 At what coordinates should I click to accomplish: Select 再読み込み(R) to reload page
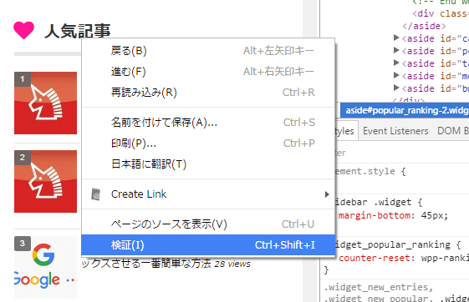click(208, 93)
